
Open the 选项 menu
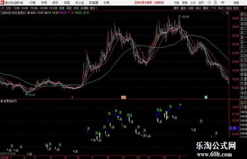click(x=201, y=3)
